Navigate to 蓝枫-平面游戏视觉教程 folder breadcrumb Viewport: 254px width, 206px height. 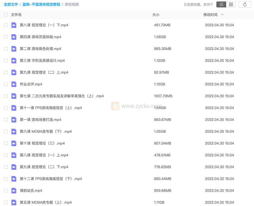coord(41,5)
